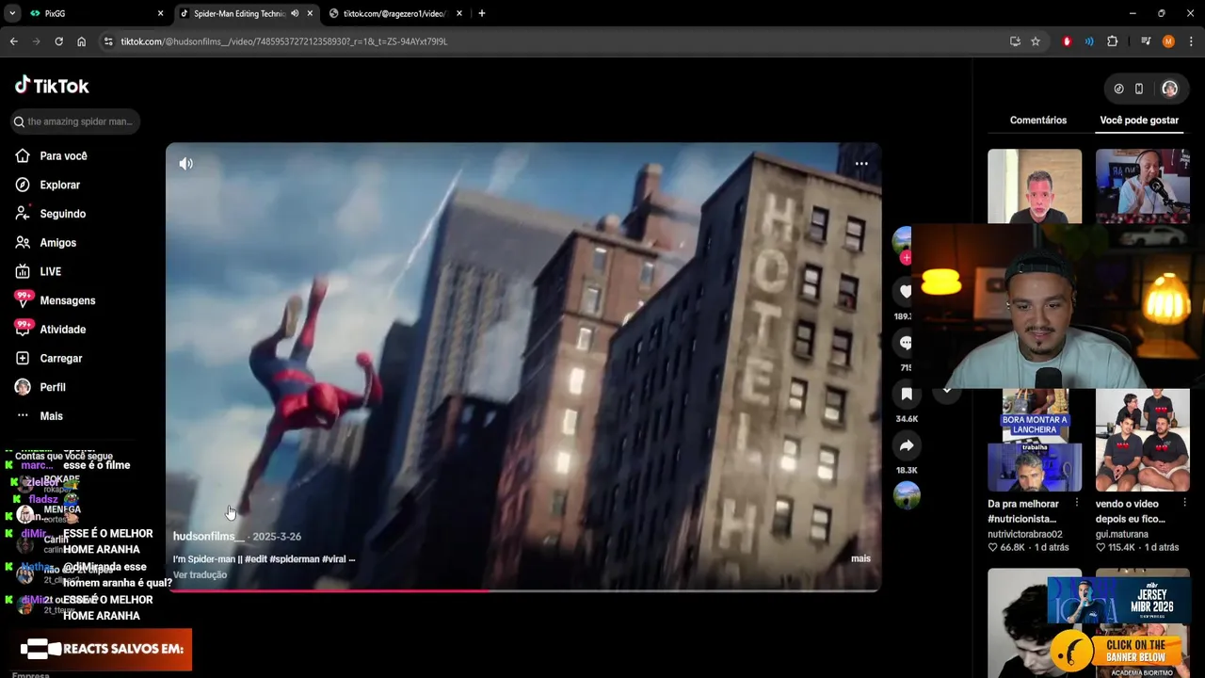Switch to the tiktok.com/@ragezero1 tab
Image resolution: width=1205 pixels, height=678 pixels.
(x=395, y=13)
